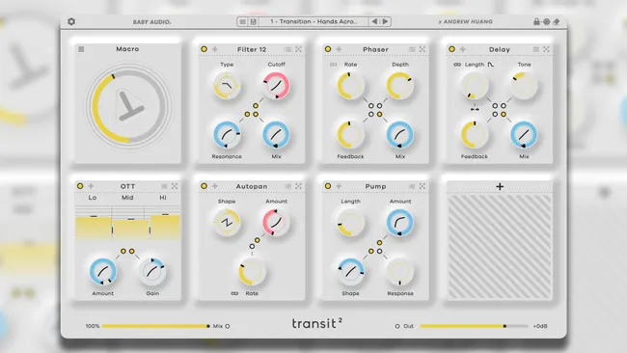Open the settings gear icon

coord(71,21)
